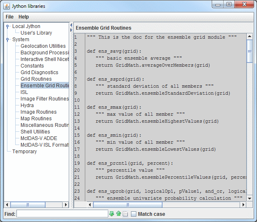257x222 pixels.
Task: Select Map Routines library
Action: pos(36,118)
